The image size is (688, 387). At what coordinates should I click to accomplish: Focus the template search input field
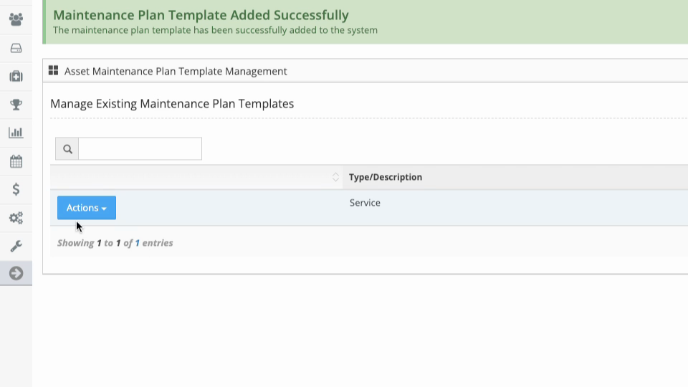tap(140, 149)
